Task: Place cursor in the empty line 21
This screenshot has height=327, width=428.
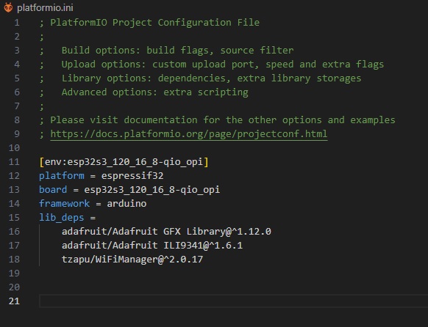Action: (x=233, y=301)
